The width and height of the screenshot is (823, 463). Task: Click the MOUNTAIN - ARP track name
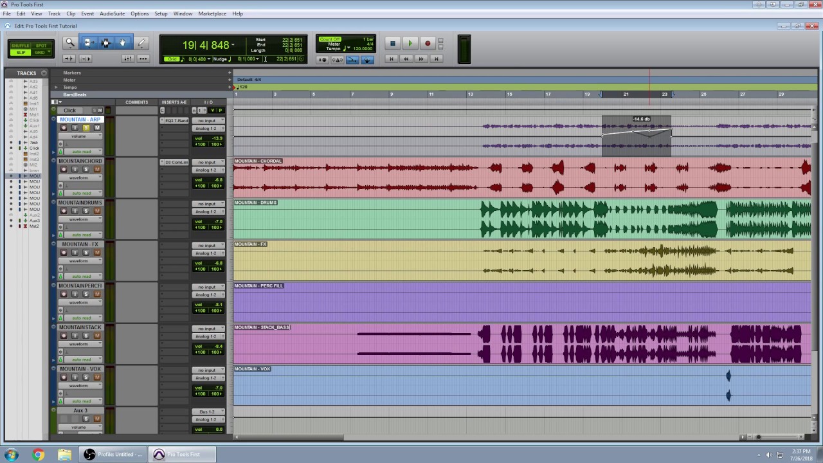coord(80,120)
